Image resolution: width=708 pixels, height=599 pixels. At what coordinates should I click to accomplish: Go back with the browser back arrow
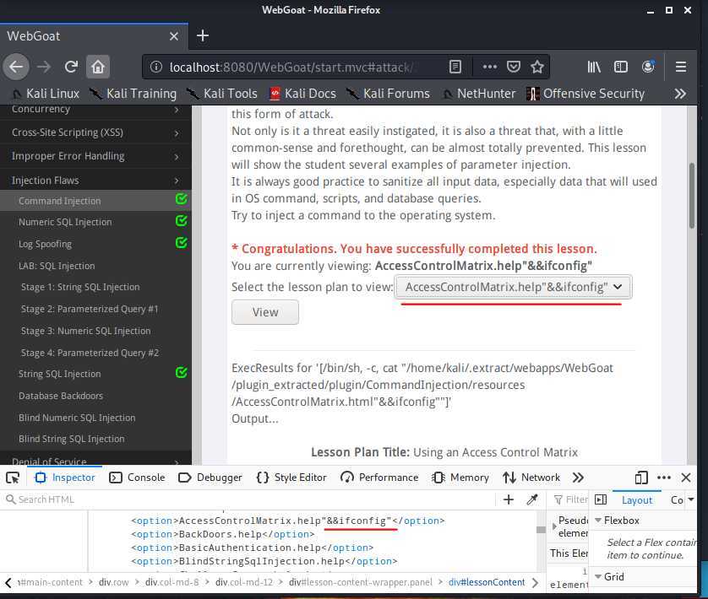16,67
